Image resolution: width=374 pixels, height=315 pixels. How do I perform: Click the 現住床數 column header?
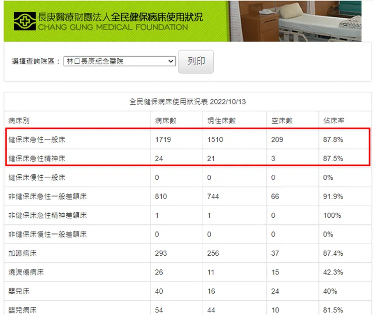point(221,121)
